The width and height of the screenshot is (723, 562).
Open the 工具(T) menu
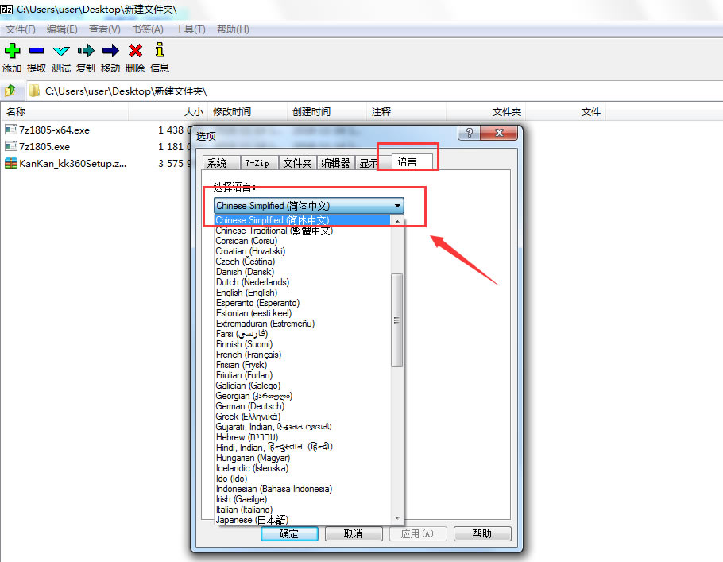(188, 29)
